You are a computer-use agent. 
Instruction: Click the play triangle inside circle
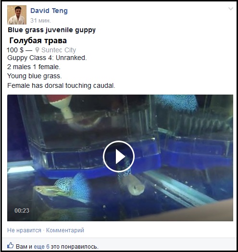point(120,156)
